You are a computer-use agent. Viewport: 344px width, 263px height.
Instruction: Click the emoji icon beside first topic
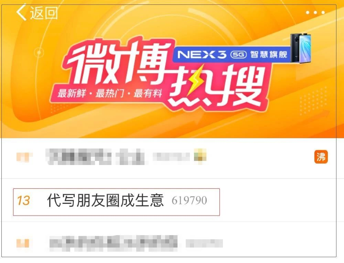(x=200, y=156)
